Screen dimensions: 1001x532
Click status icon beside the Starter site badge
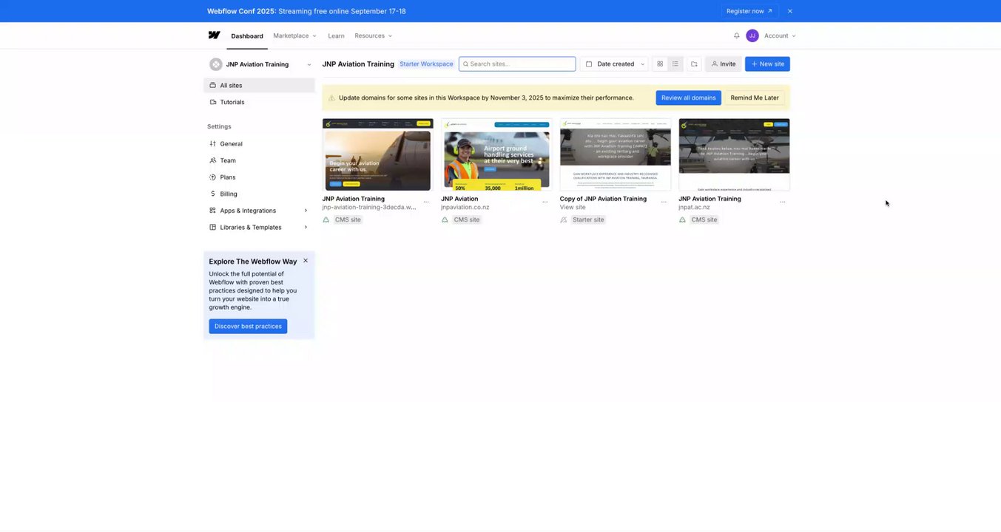[x=564, y=219]
